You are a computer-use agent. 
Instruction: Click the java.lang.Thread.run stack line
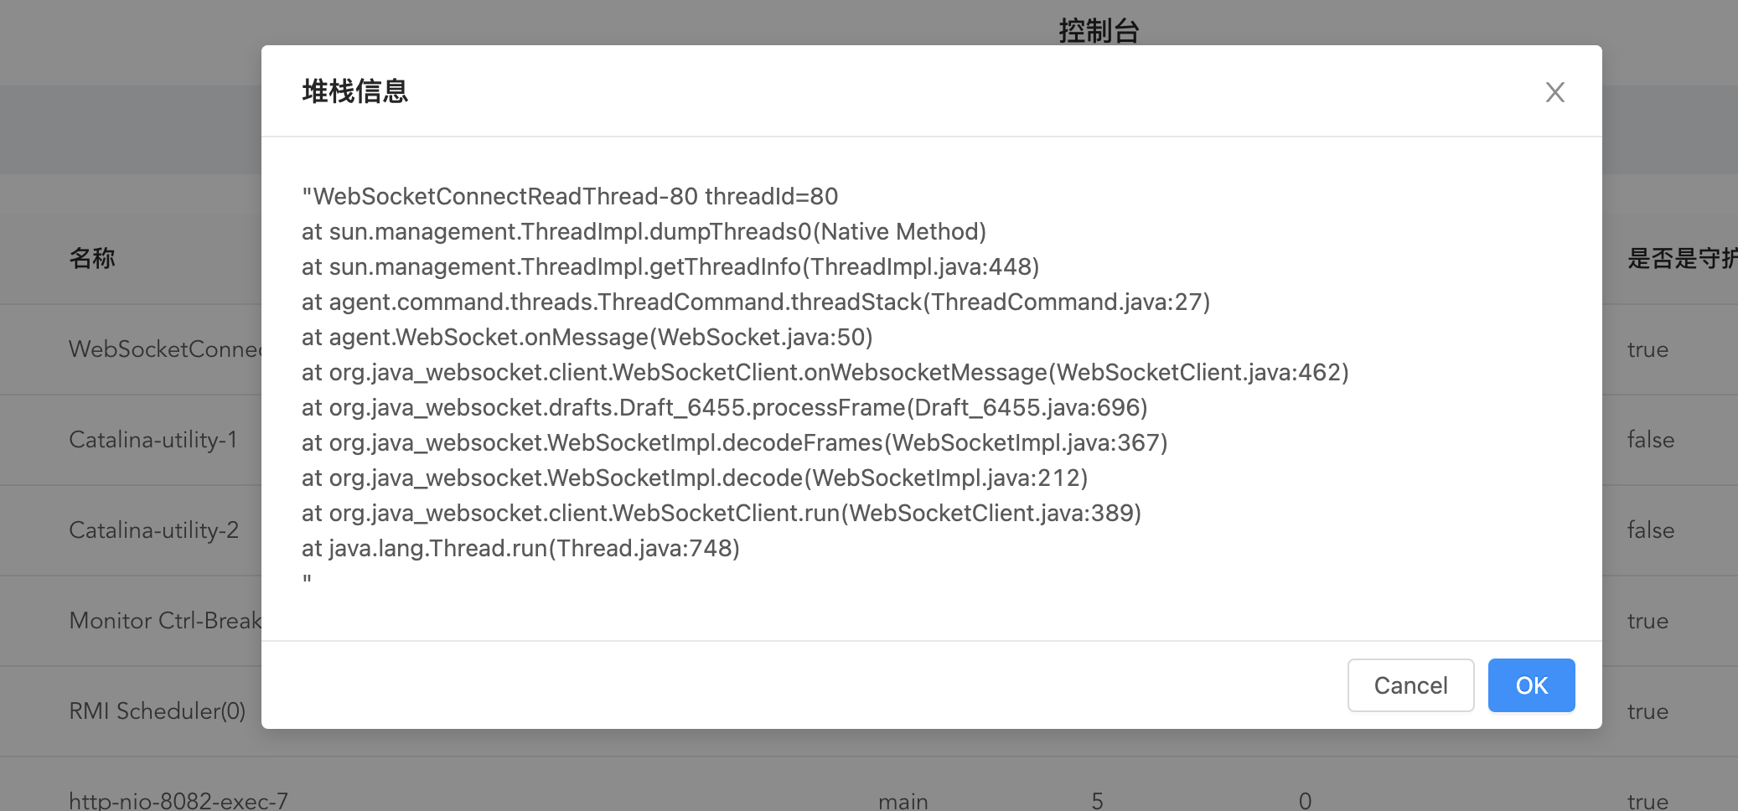(x=520, y=548)
